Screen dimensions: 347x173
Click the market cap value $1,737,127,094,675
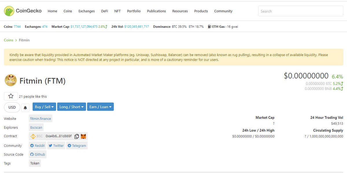pos(84,27)
